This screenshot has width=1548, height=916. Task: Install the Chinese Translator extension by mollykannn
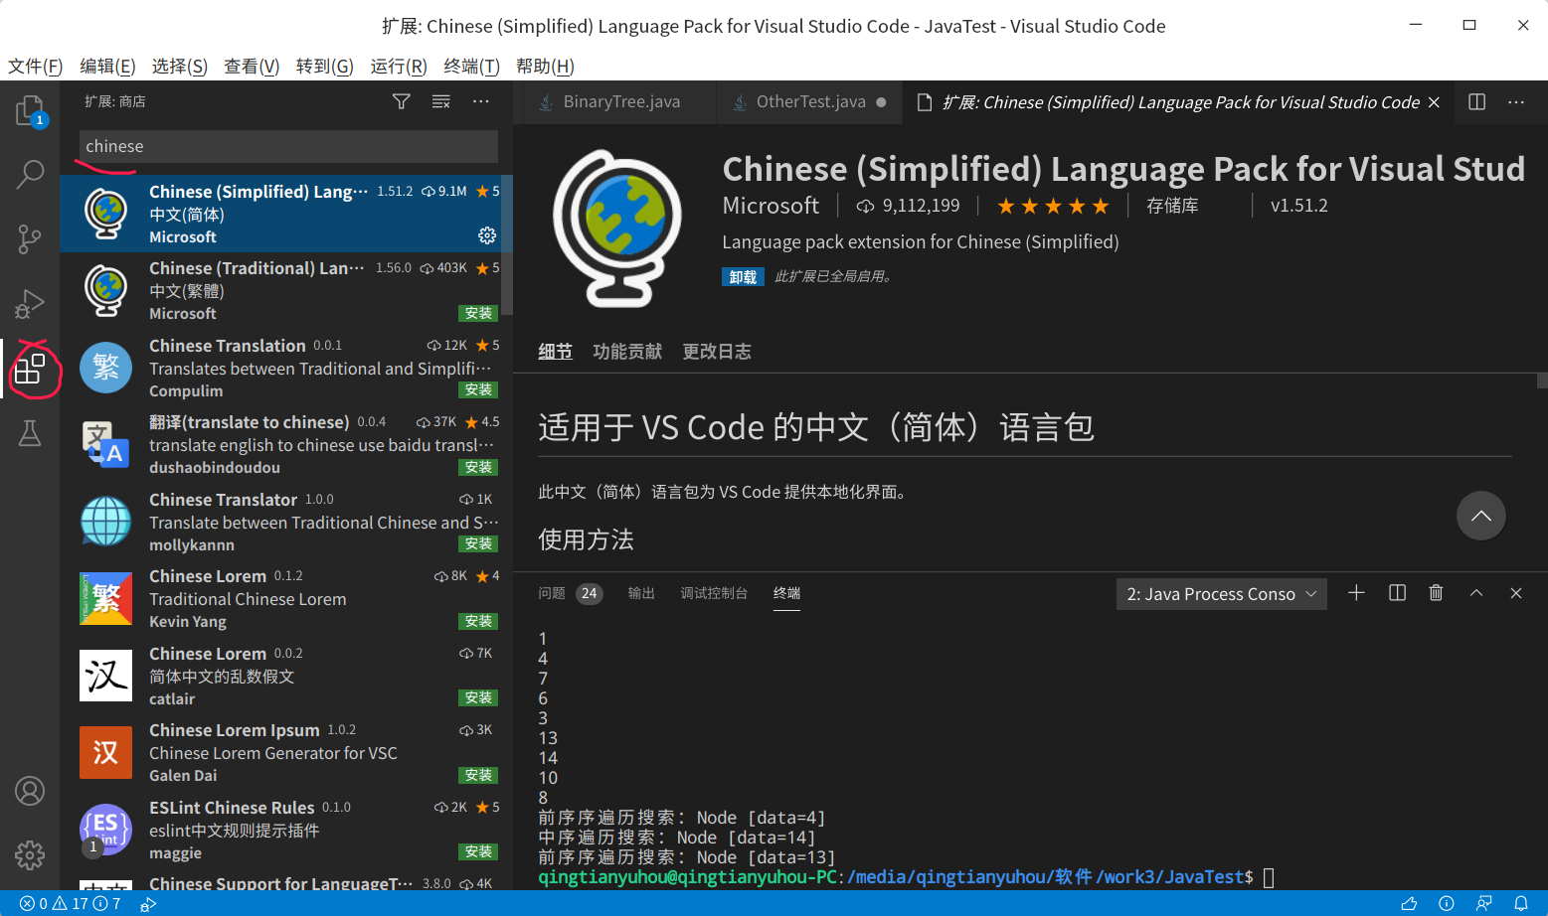(x=478, y=543)
